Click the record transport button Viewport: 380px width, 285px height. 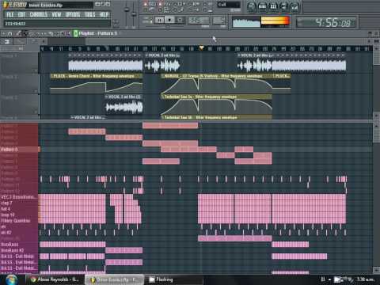point(180,20)
